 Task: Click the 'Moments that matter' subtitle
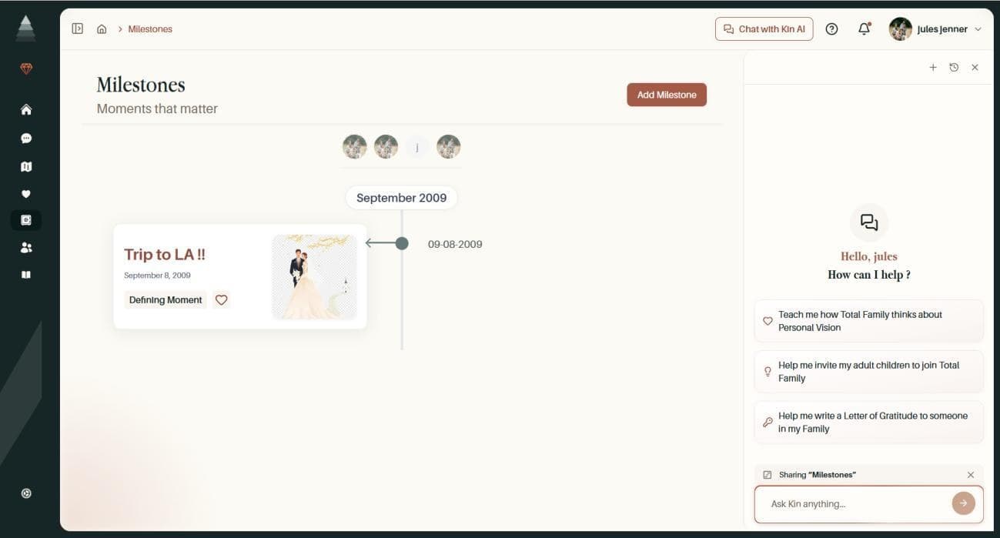pos(157,109)
